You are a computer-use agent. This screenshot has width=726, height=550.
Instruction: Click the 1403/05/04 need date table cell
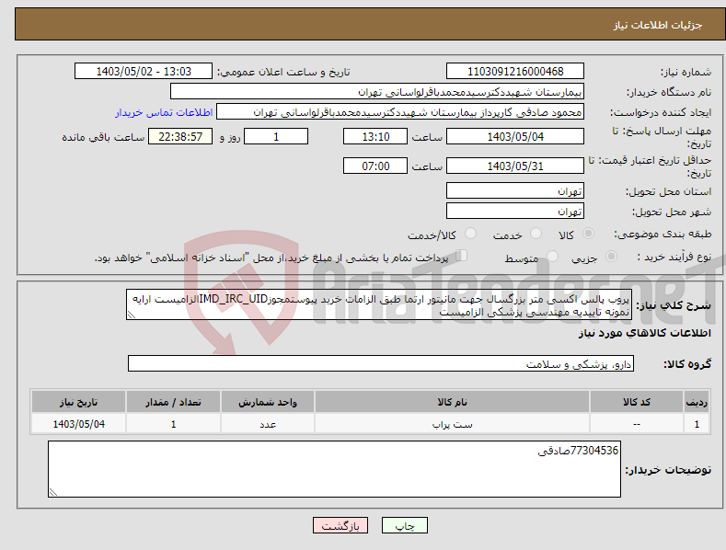coord(79,424)
